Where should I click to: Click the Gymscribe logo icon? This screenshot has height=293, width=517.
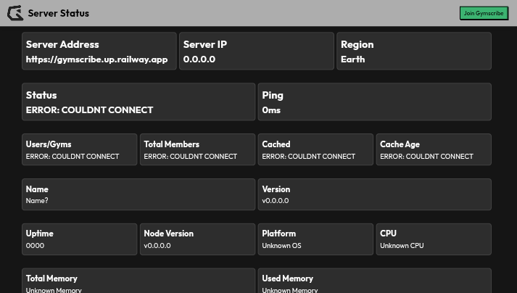(15, 13)
